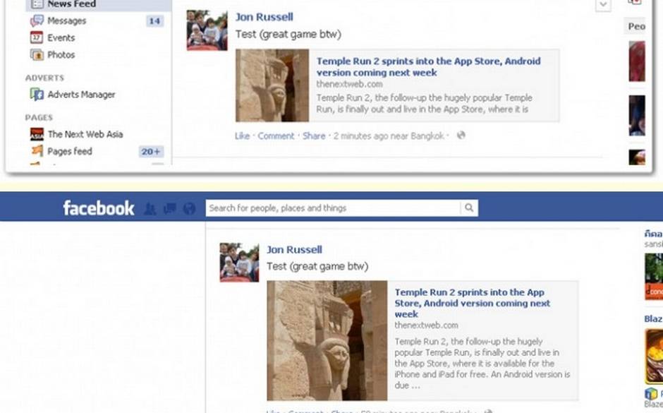Image resolution: width=663 pixels, height=413 pixels.
Task: Like the upper Jon Russell post
Action: coord(243,136)
